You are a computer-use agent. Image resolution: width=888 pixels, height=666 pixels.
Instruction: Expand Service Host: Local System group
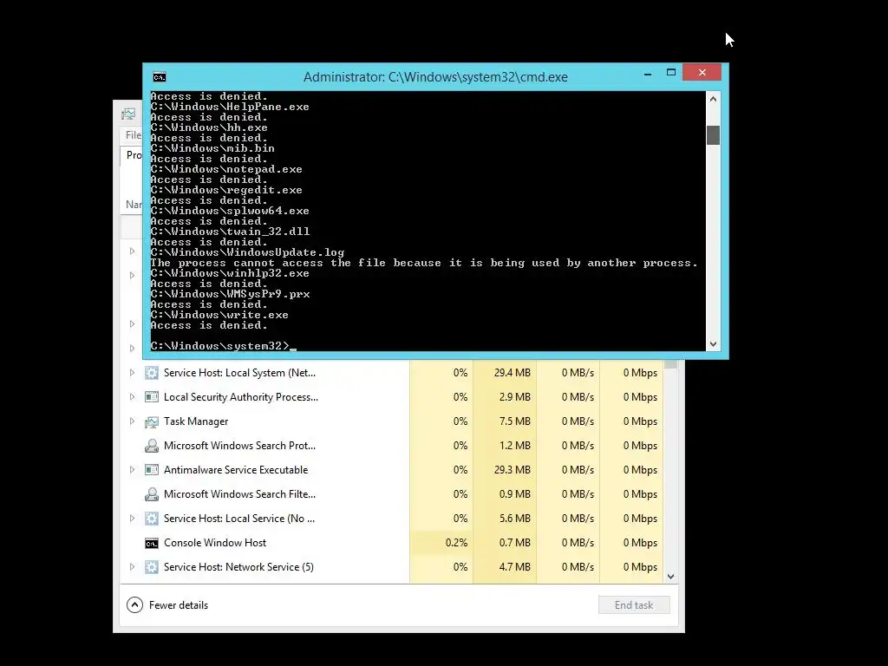point(132,373)
